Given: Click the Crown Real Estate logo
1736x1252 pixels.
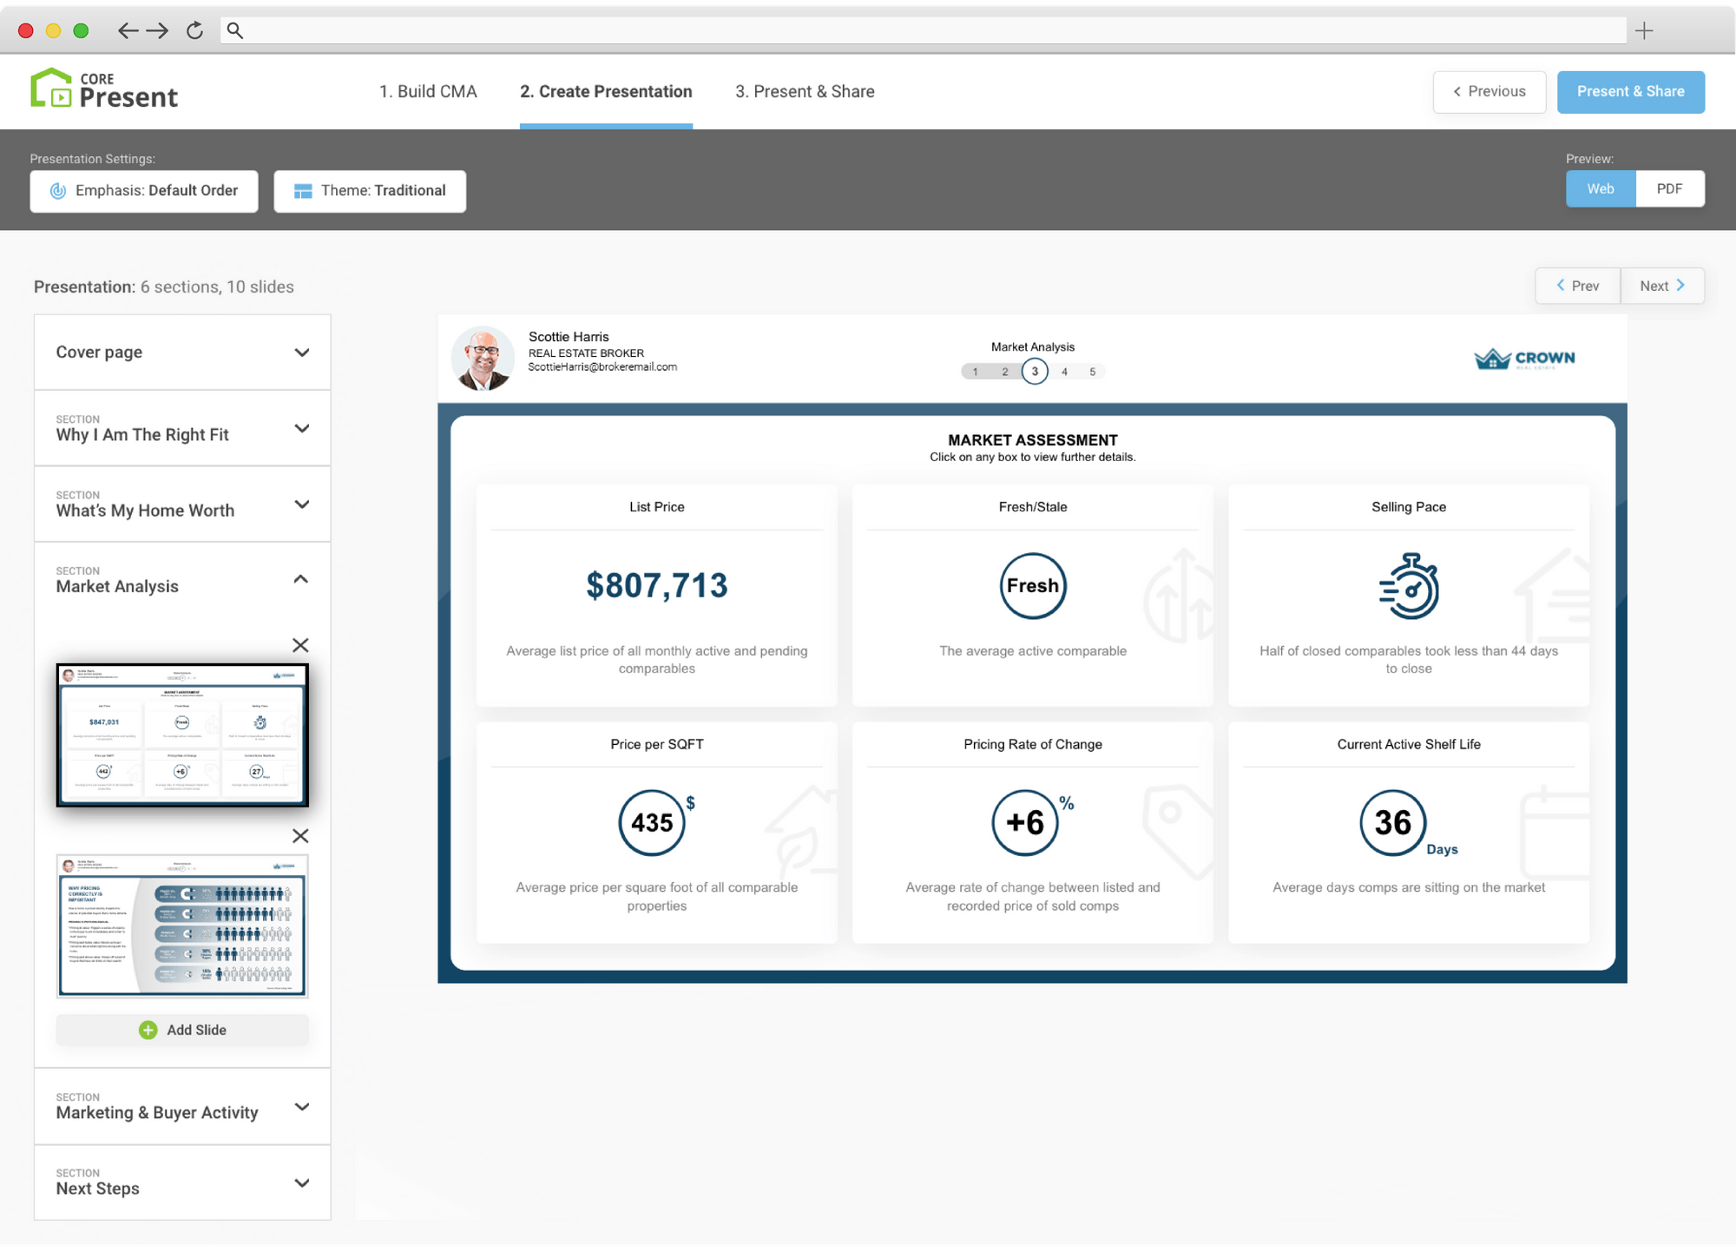Looking at the screenshot, I should click(1523, 358).
